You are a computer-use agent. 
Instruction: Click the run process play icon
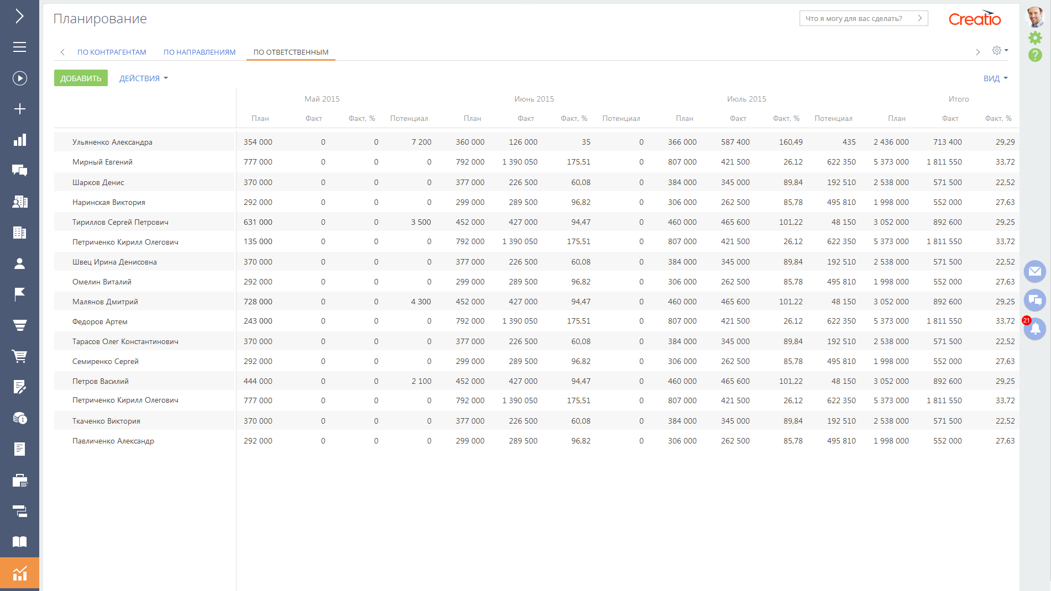(x=19, y=78)
